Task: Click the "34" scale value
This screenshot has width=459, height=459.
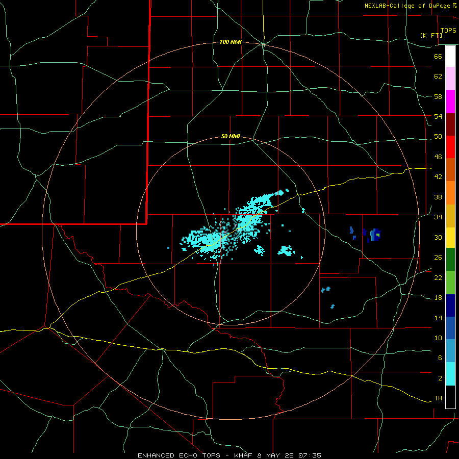Action: pyautogui.click(x=438, y=217)
